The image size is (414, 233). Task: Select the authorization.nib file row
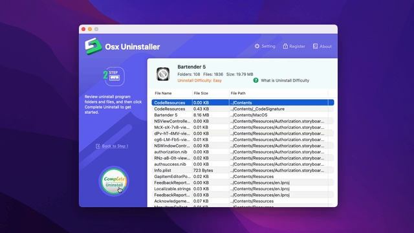pyautogui.click(x=243, y=152)
